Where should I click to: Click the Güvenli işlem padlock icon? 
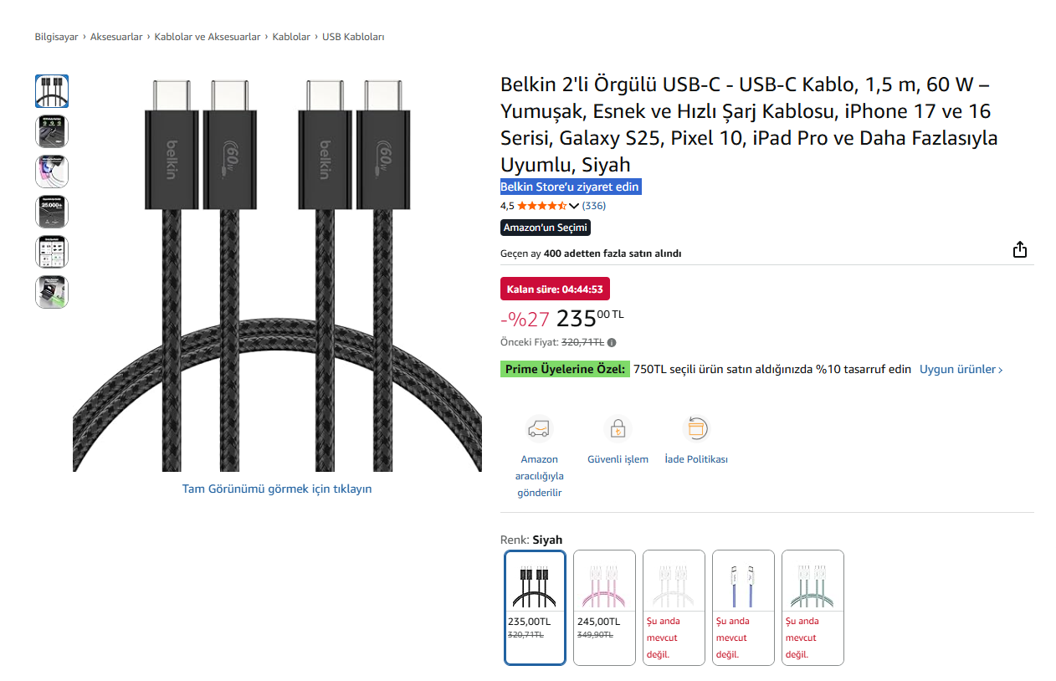click(618, 428)
